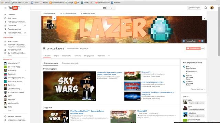
Task: Expand more subscriptions with Ещё
Action: click(10, 110)
